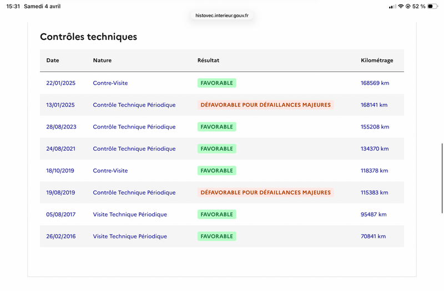
Task: Click the Date column header
Action: tap(53, 60)
